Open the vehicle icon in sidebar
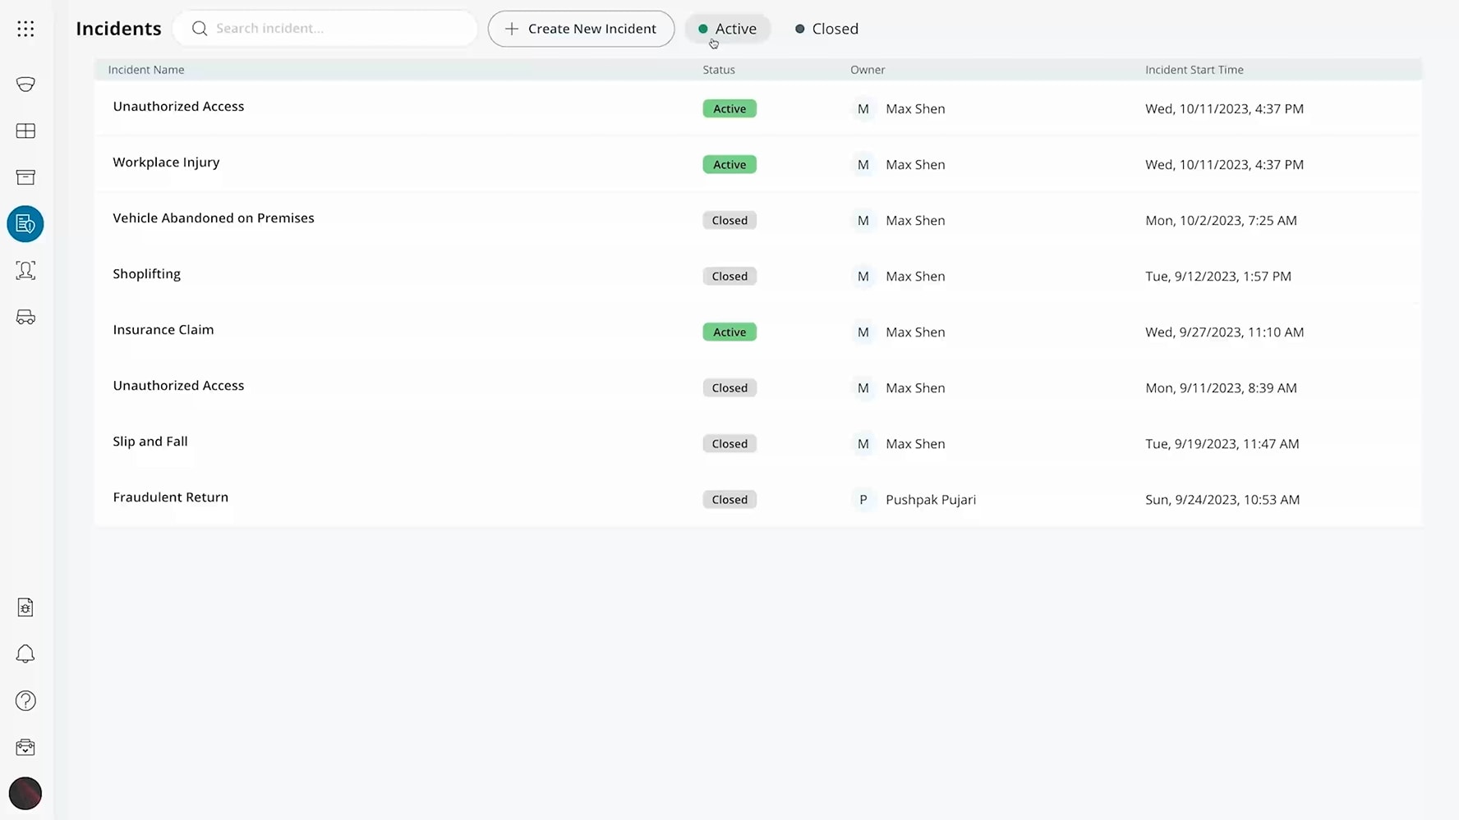Screen dimensions: 1459x820 pyautogui.click(x=25, y=317)
